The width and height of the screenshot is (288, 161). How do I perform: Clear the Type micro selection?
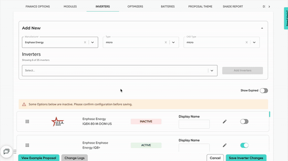click(x=165, y=42)
